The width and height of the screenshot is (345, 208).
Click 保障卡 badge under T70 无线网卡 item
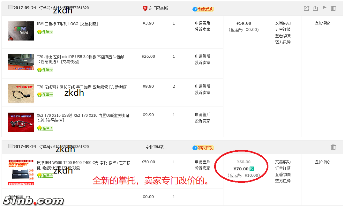pyautogui.click(x=45, y=94)
